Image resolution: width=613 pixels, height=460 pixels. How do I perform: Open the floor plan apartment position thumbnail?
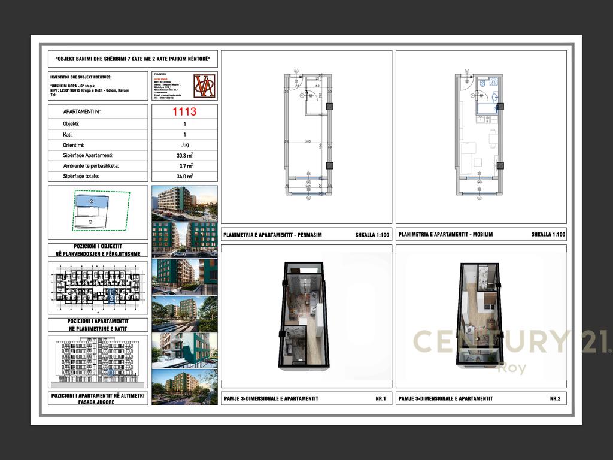(x=98, y=288)
